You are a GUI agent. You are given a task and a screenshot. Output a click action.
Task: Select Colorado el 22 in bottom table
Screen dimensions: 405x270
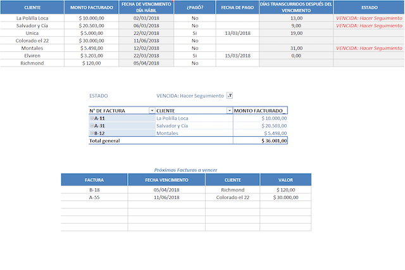click(232, 197)
